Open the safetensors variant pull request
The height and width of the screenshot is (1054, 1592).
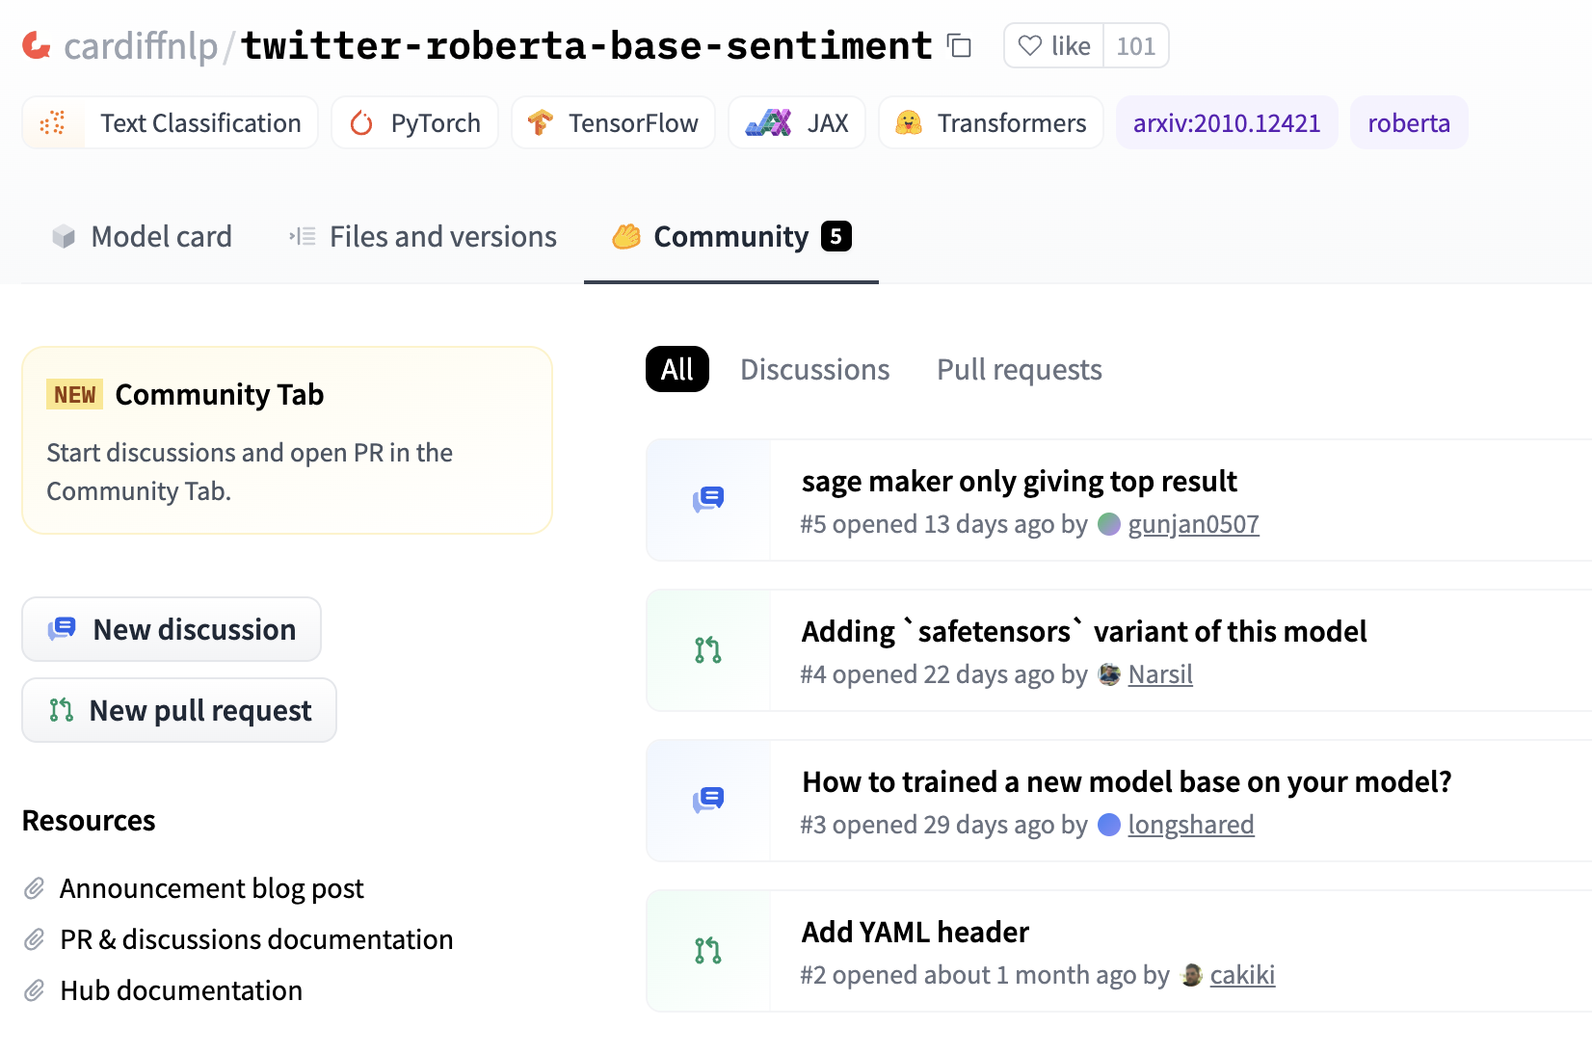click(x=1084, y=631)
